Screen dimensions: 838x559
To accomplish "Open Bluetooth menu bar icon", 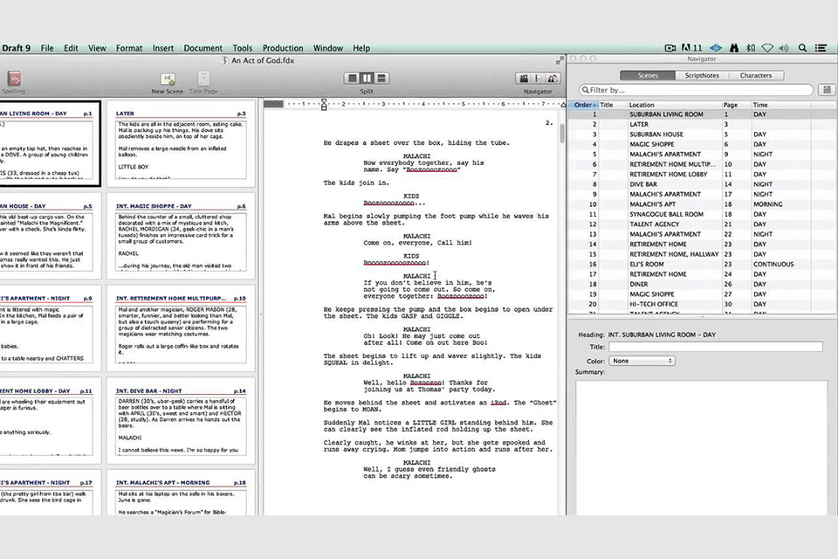I will click(x=751, y=48).
